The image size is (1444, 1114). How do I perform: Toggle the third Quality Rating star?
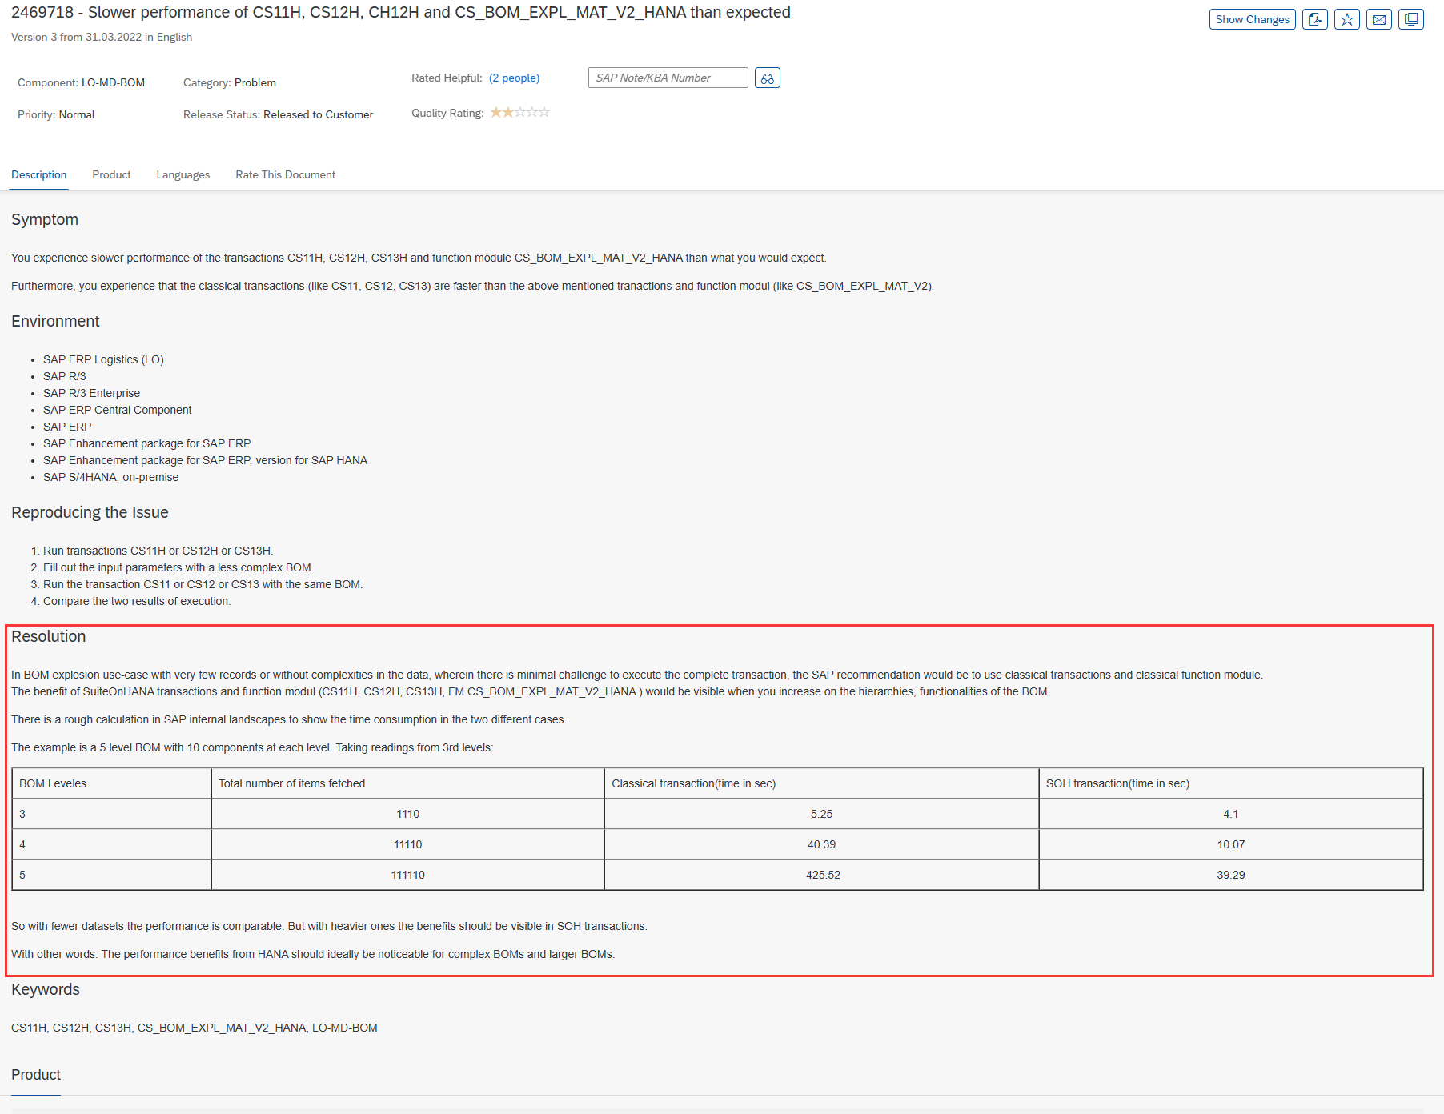coord(520,112)
